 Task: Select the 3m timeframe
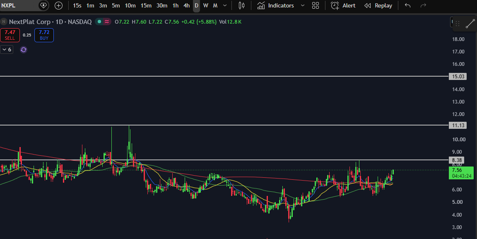click(x=103, y=5)
